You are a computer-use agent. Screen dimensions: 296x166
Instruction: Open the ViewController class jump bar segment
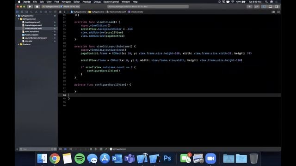click(136, 12)
